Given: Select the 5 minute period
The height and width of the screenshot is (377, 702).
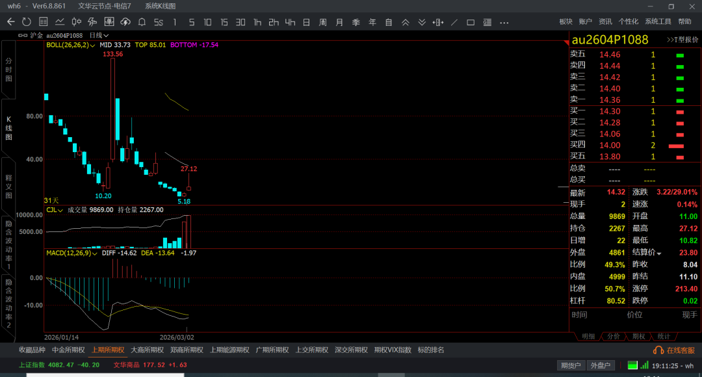Looking at the screenshot, I should click(192, 22).
